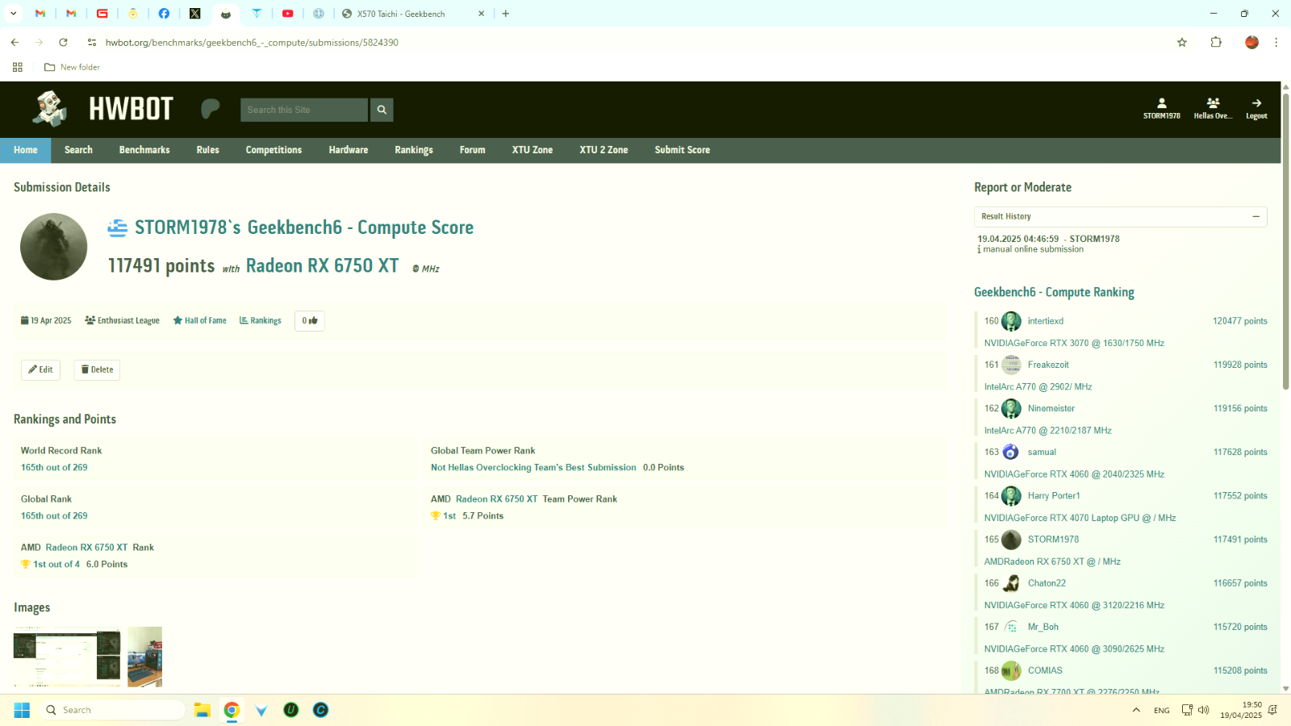Open Ninemeister's ranking entry
The height and width of the screenshot is (726, 1291).
click(1051, 408)
